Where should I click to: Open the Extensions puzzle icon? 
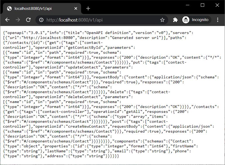tap(175, 20)
